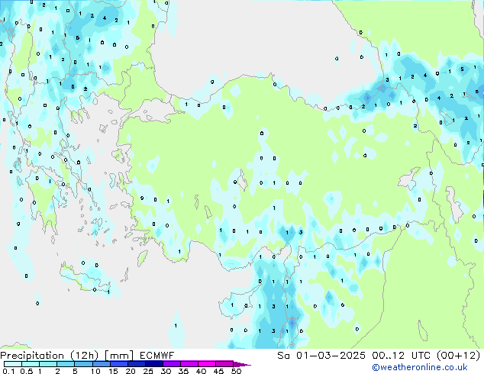Click the 45–50 mm legend color box
484x374 pixels.
224,364
